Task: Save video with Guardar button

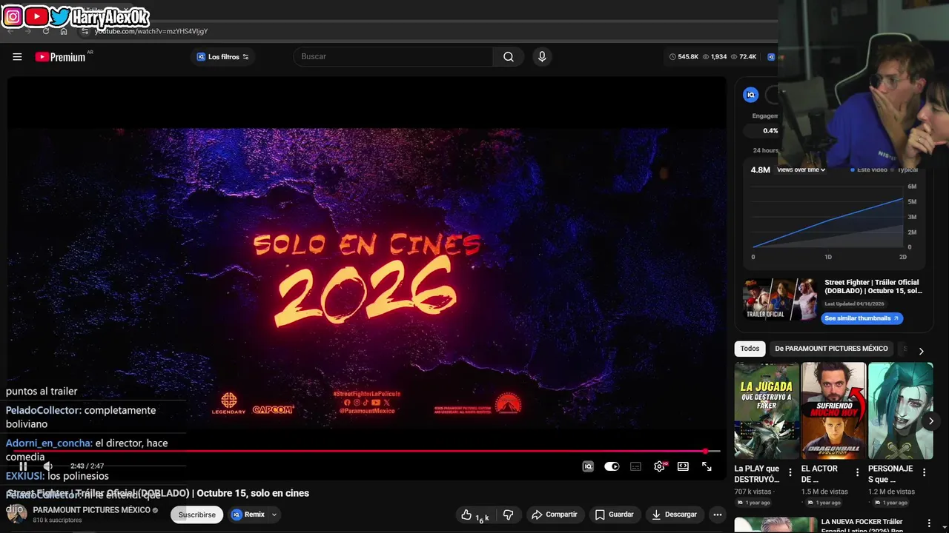Action: [615, 514]
